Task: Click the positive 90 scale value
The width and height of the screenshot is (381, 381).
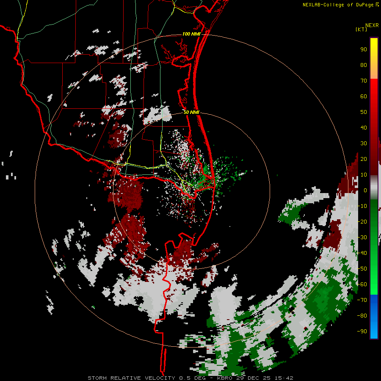Action: point(364,50)
